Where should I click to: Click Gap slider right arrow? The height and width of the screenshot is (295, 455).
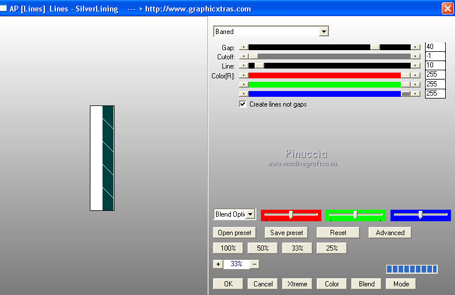pyautogui.click(x=415, y=47)
